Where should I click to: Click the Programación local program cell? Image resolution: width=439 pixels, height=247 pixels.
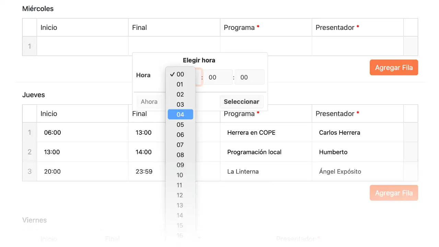(266, 152)
